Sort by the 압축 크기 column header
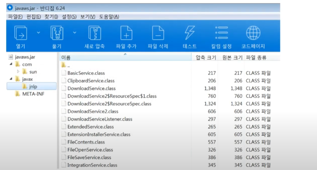 coord(205,58)
